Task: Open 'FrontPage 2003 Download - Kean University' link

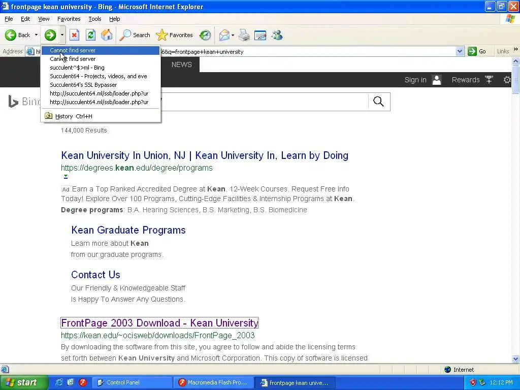Action: (x=159, y=322)
